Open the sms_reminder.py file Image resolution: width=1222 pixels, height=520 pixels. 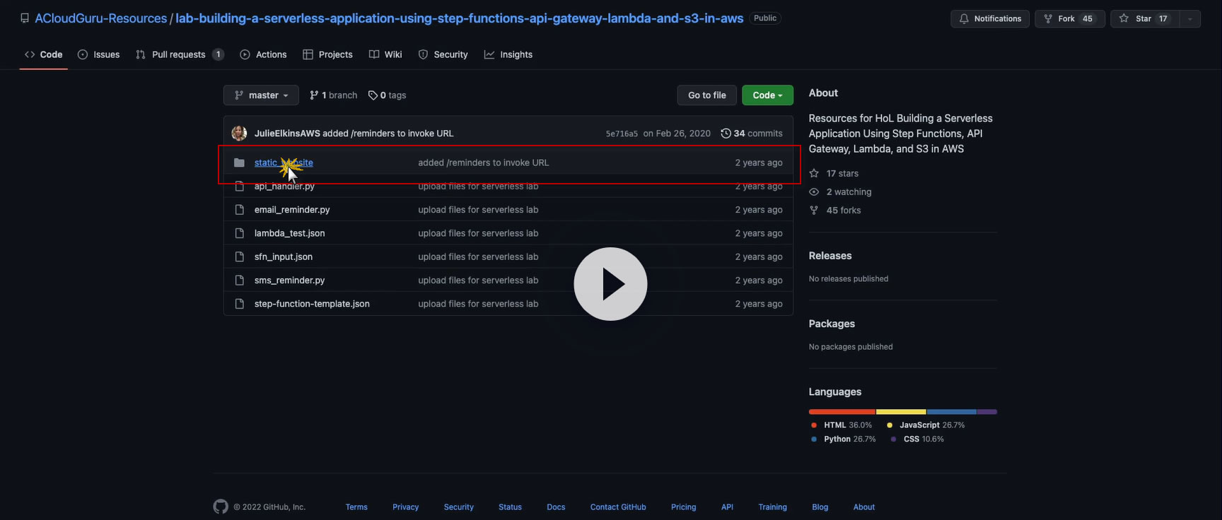tap(290, 280)
